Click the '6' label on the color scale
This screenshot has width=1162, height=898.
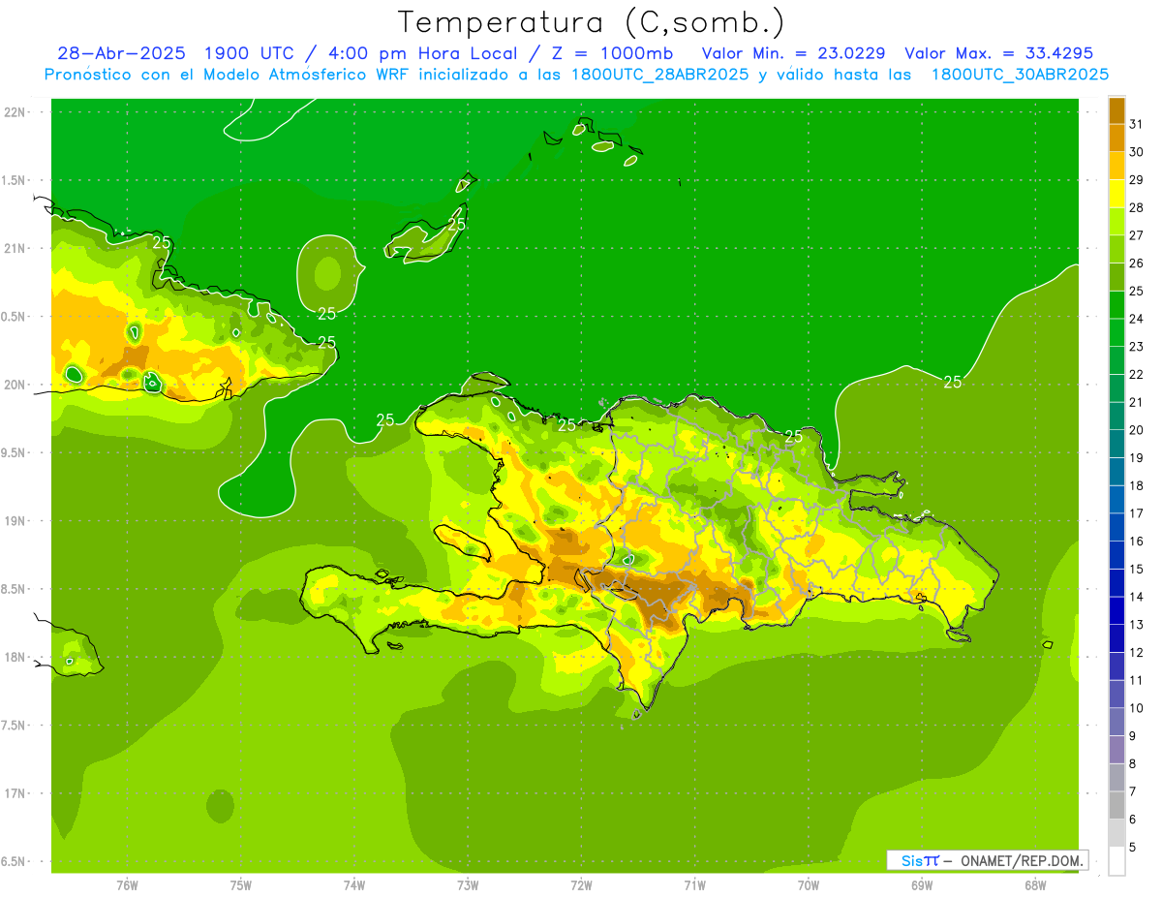tap(1133, 820)
